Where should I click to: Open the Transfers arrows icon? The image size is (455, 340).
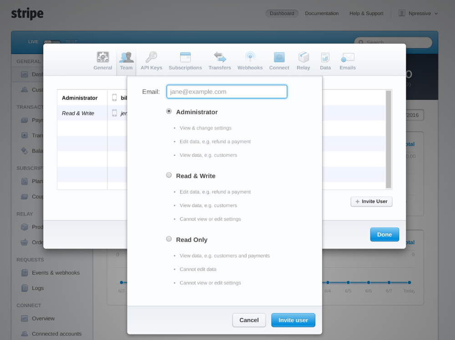220,57
